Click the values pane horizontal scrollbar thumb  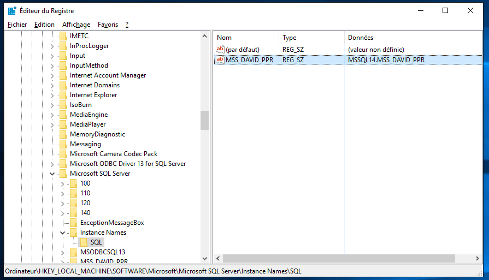point(339,259)
